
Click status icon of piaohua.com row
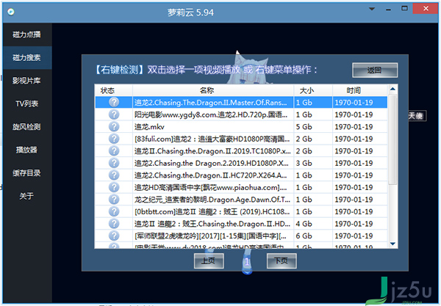[x=114, y=187]
